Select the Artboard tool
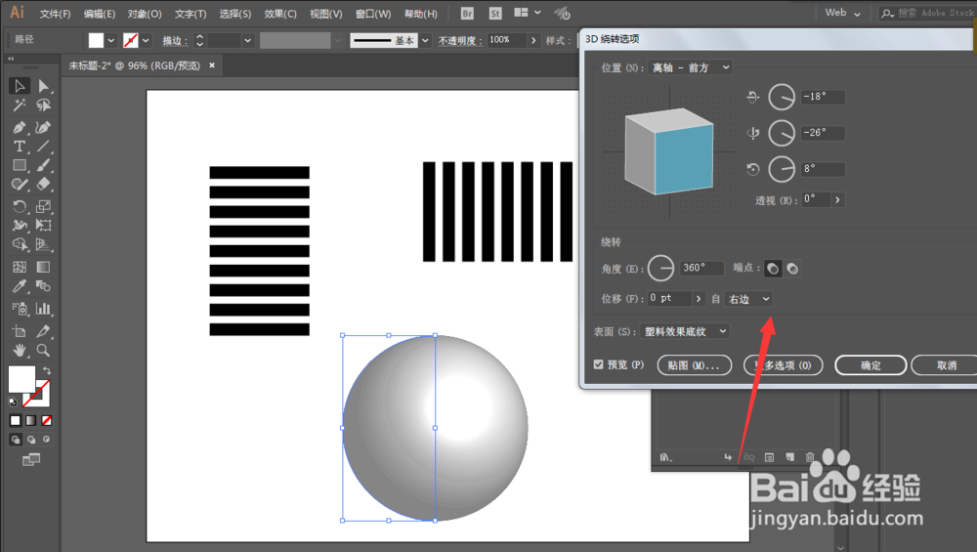 pos(20,331)
